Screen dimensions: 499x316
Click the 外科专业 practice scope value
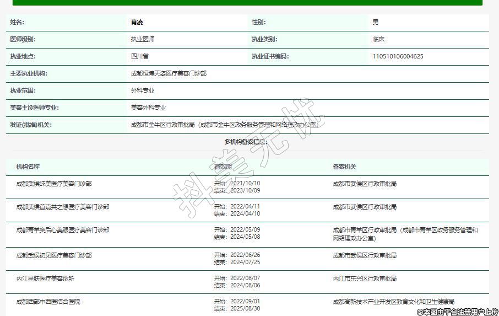142,90
